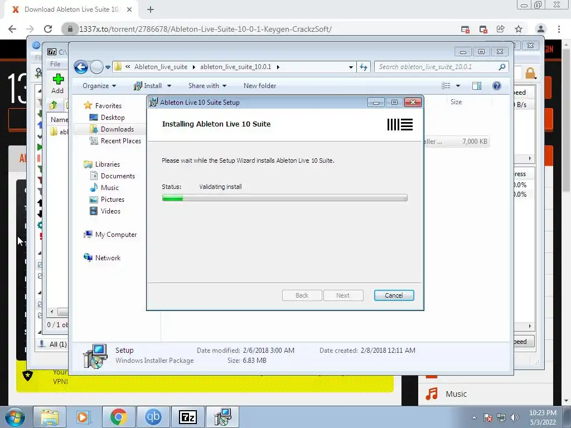Image resolution: width=571 pixels, height=428 pixels.
Task: Open address bar history dropdown arrow
Action: 351,67
